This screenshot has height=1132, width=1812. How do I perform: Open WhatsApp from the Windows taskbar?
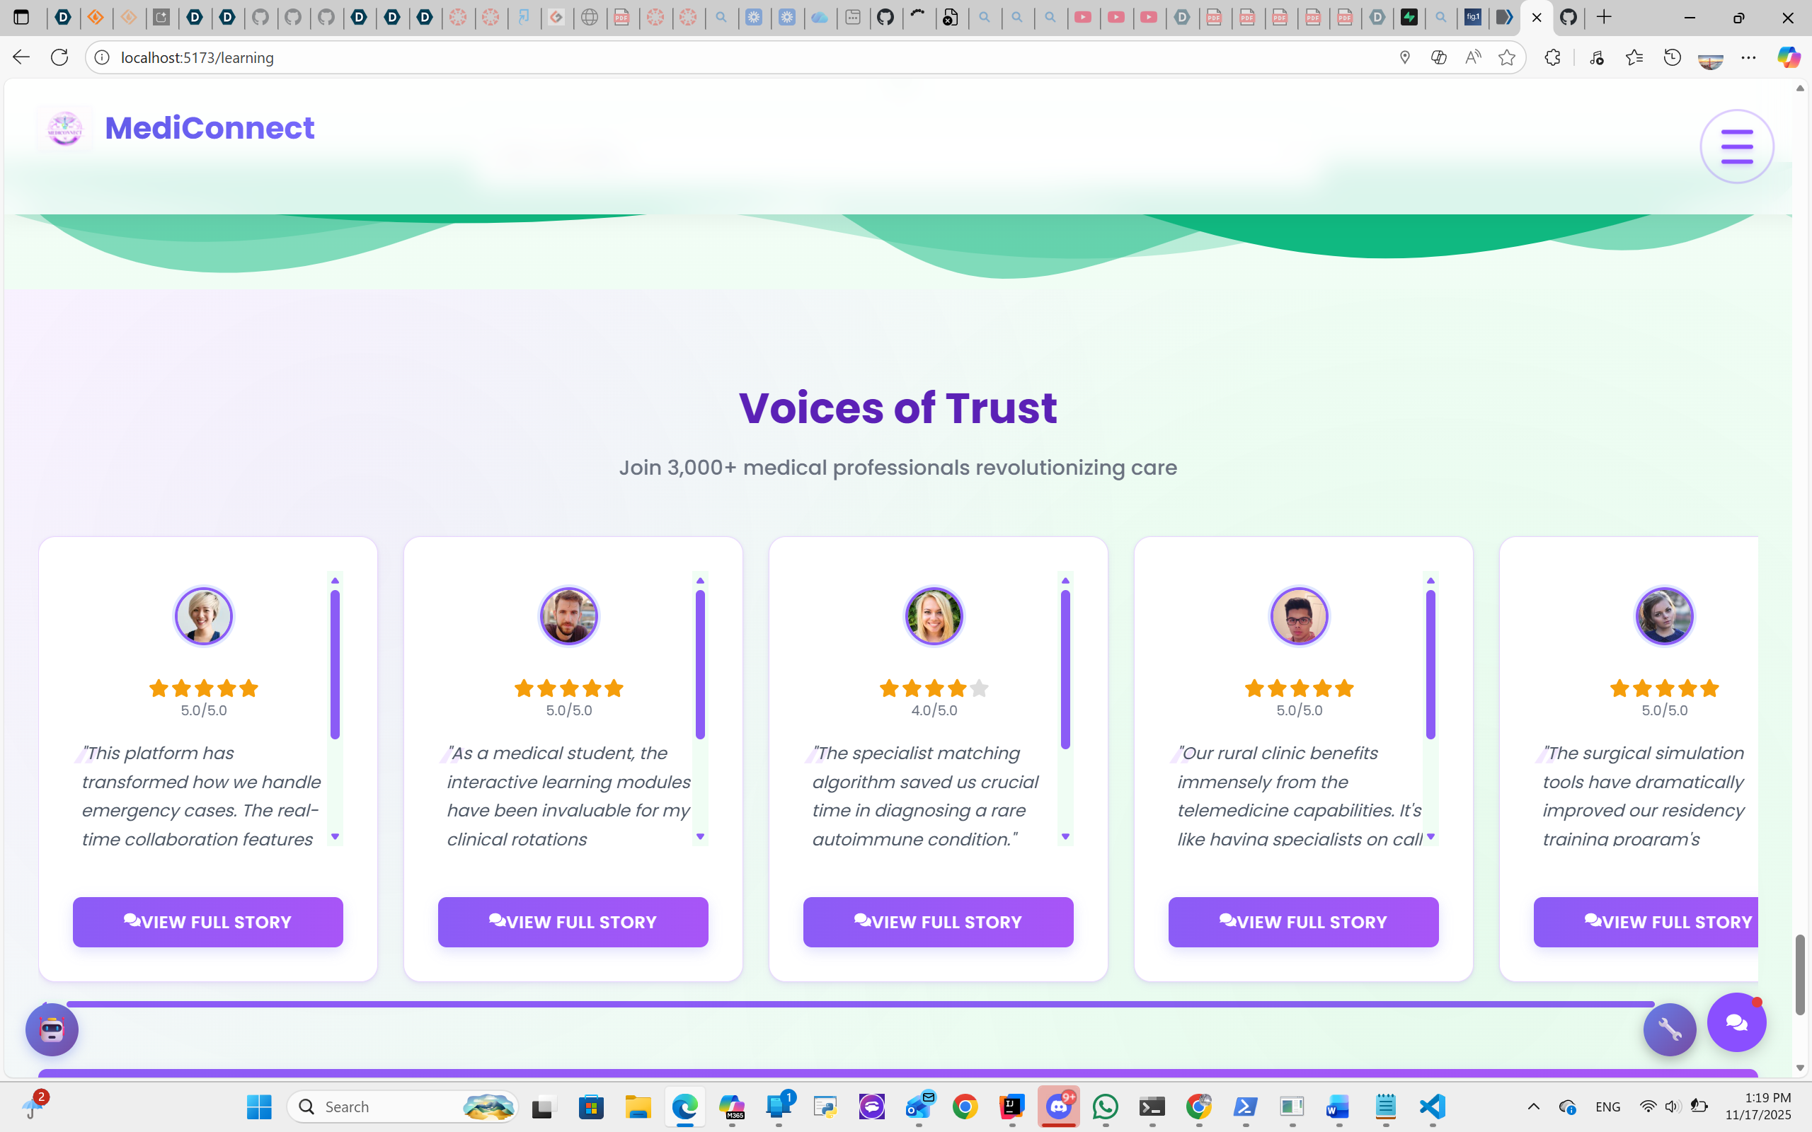(x=1105, y=1107)
